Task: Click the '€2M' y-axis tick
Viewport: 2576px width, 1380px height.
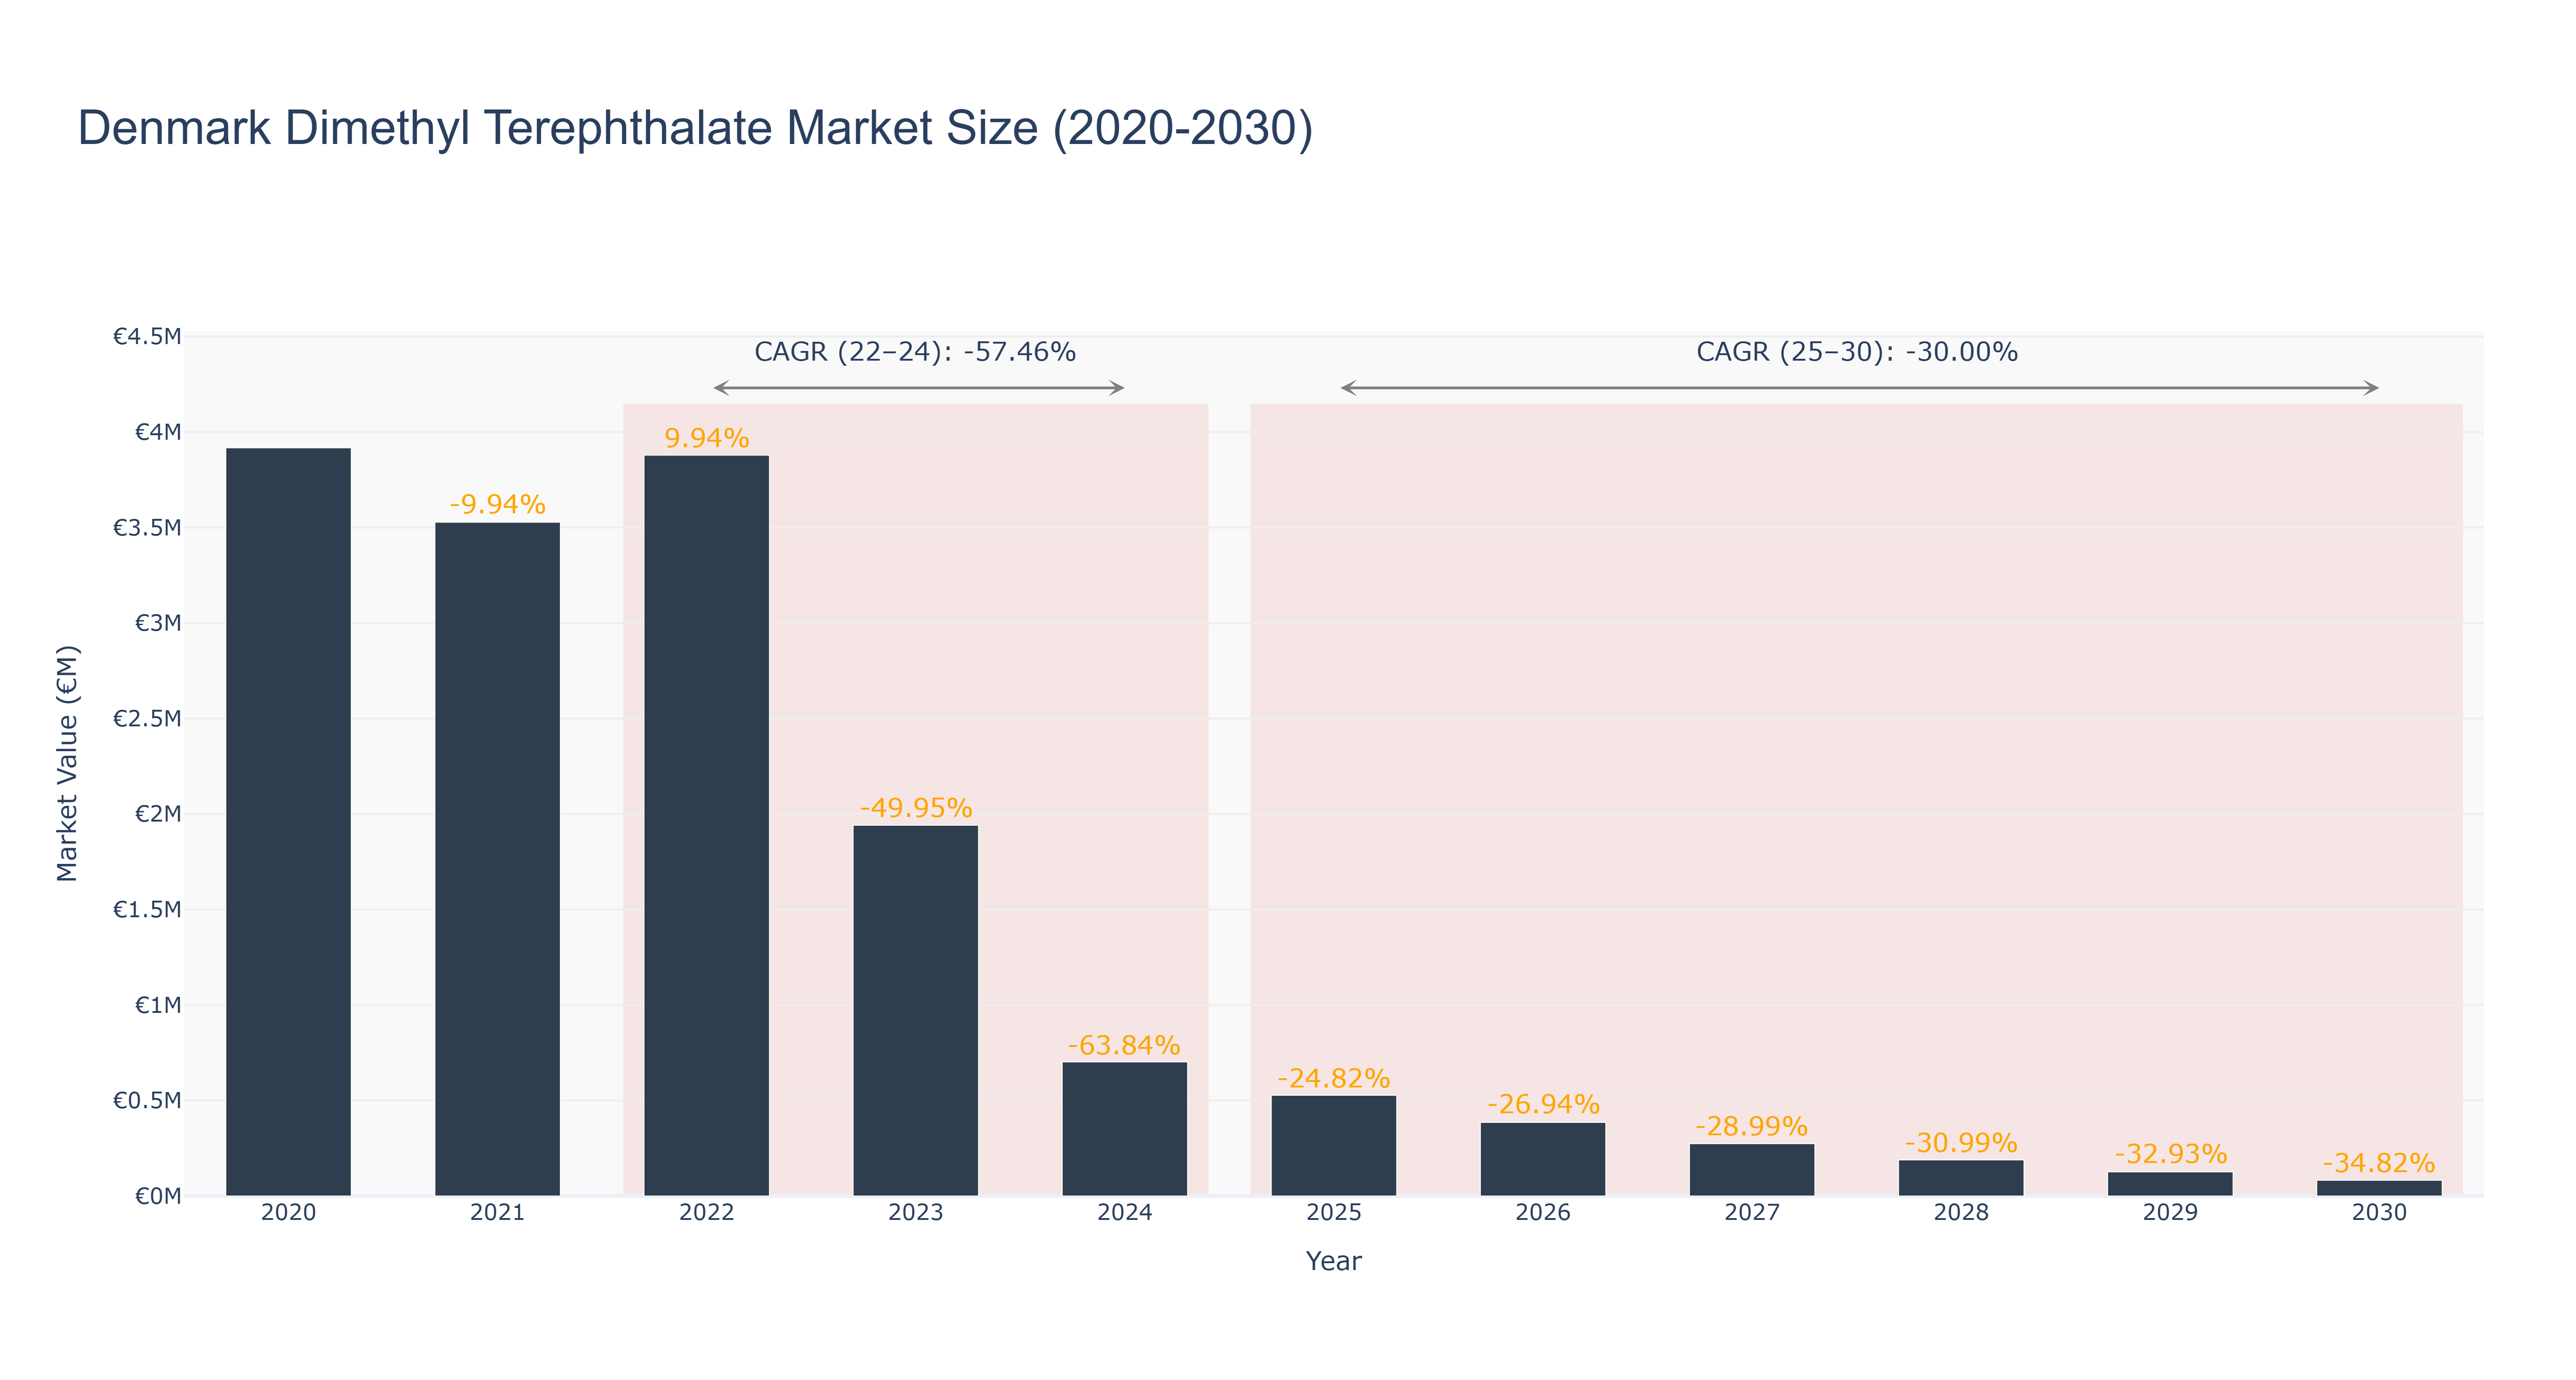Action: (x=158, y=814)
